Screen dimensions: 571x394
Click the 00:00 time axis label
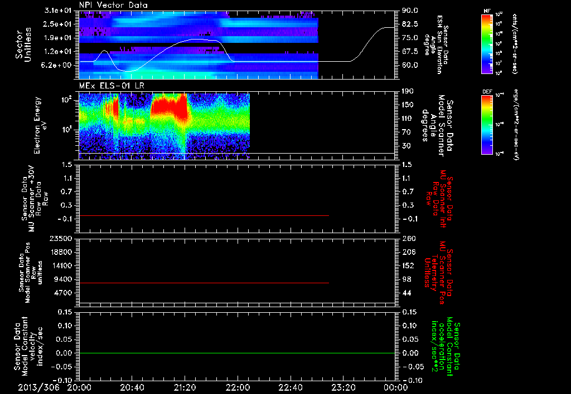click(x=396, y=387)
